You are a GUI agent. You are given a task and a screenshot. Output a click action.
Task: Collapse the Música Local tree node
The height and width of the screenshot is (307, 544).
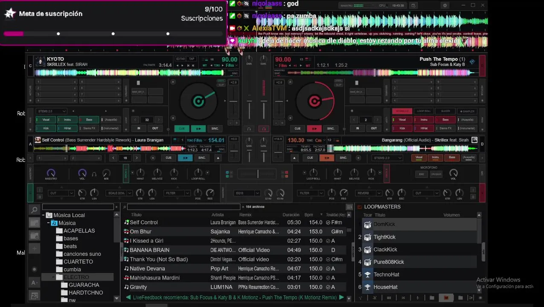point(43,215)
